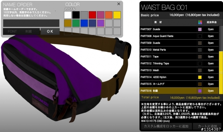Click the 素材 column header
This screenshot has width=223, height=132.
point(158,22)
